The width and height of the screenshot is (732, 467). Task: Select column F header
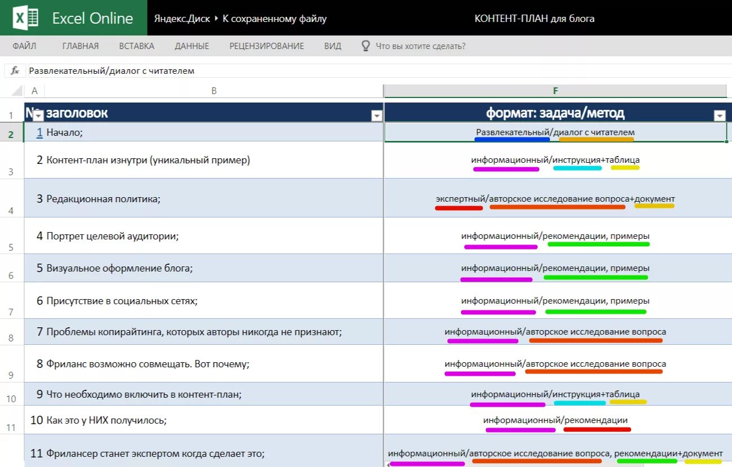click(556, 91)
